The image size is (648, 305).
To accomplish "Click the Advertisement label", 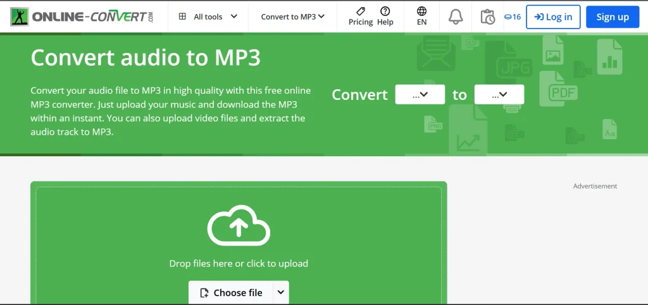I will tap(595, 186).
